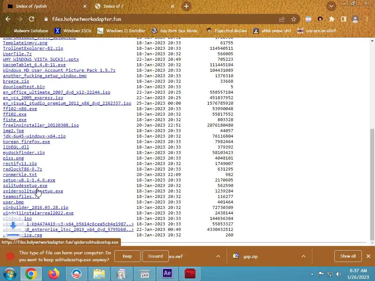Click the red warning icon on download bar
Viewport: 375px width, 281px height.
(10, 256)
